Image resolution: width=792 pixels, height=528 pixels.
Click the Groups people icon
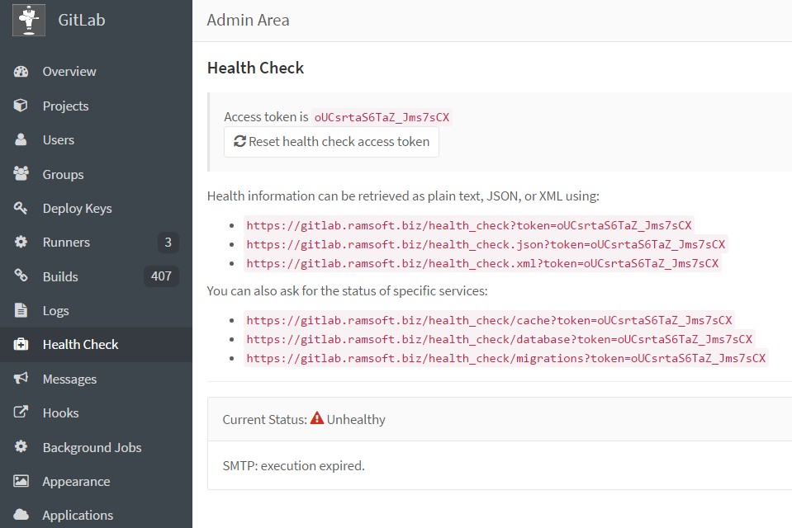(21, 174)
